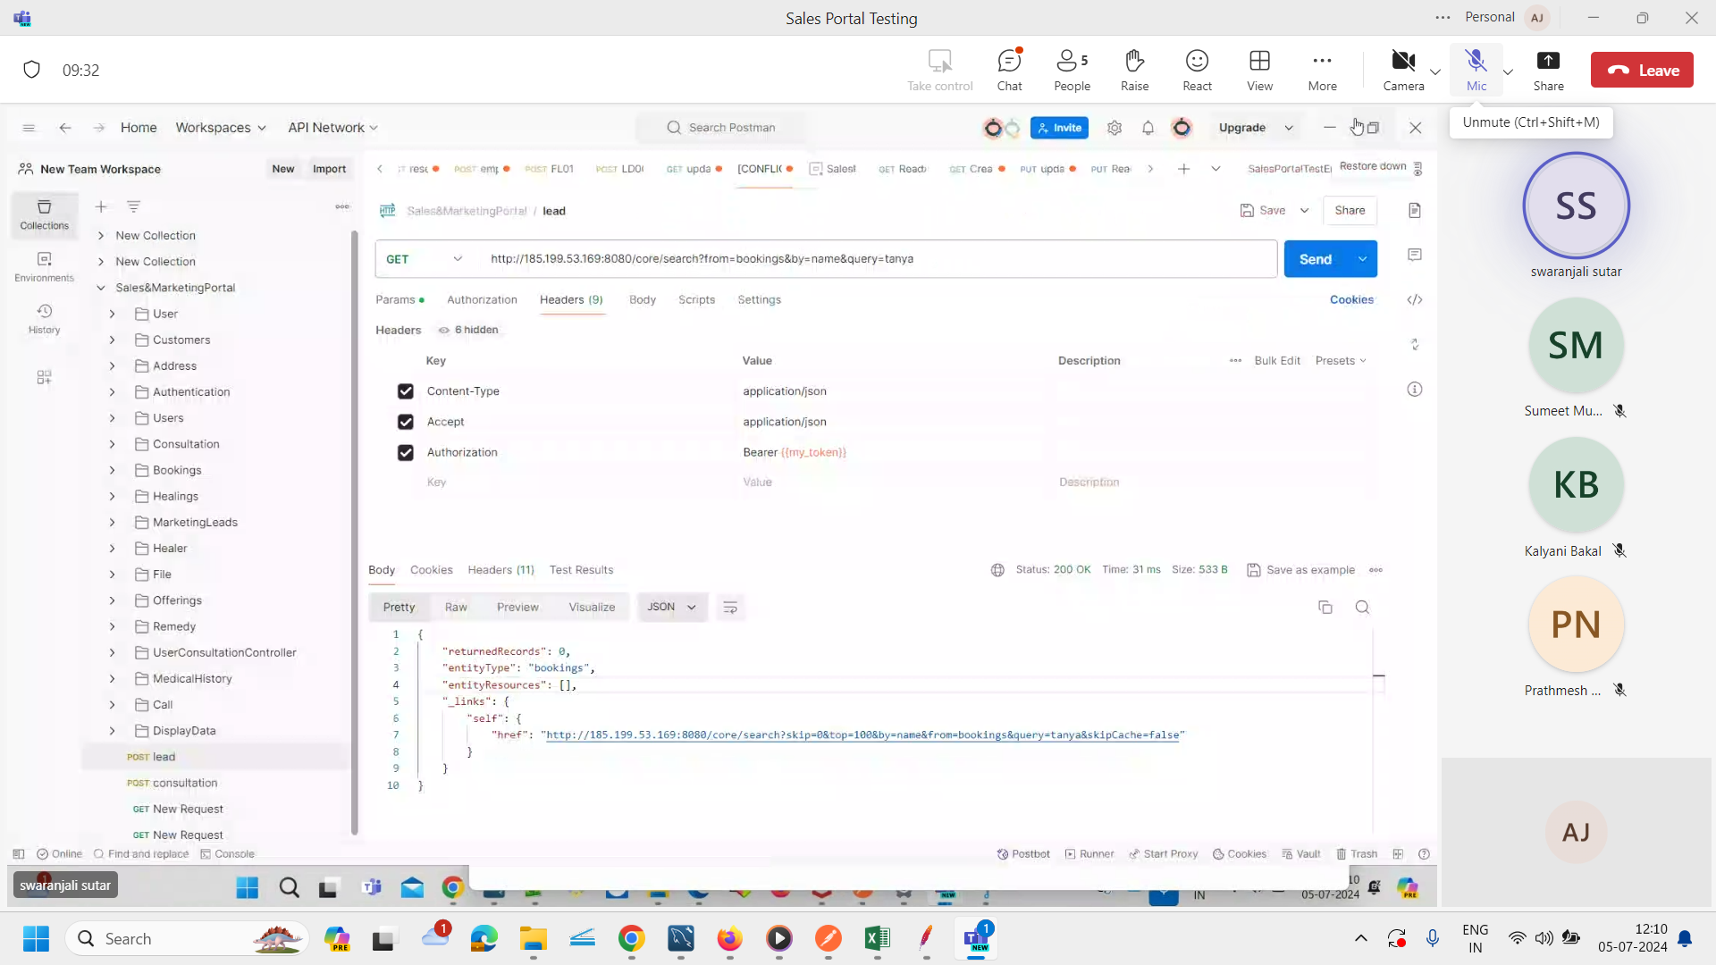Open the code snippet icon
Screen dimensions: 1716x965
(x=1415, y=300)
